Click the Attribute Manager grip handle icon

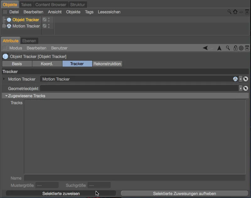click(5, 48)
